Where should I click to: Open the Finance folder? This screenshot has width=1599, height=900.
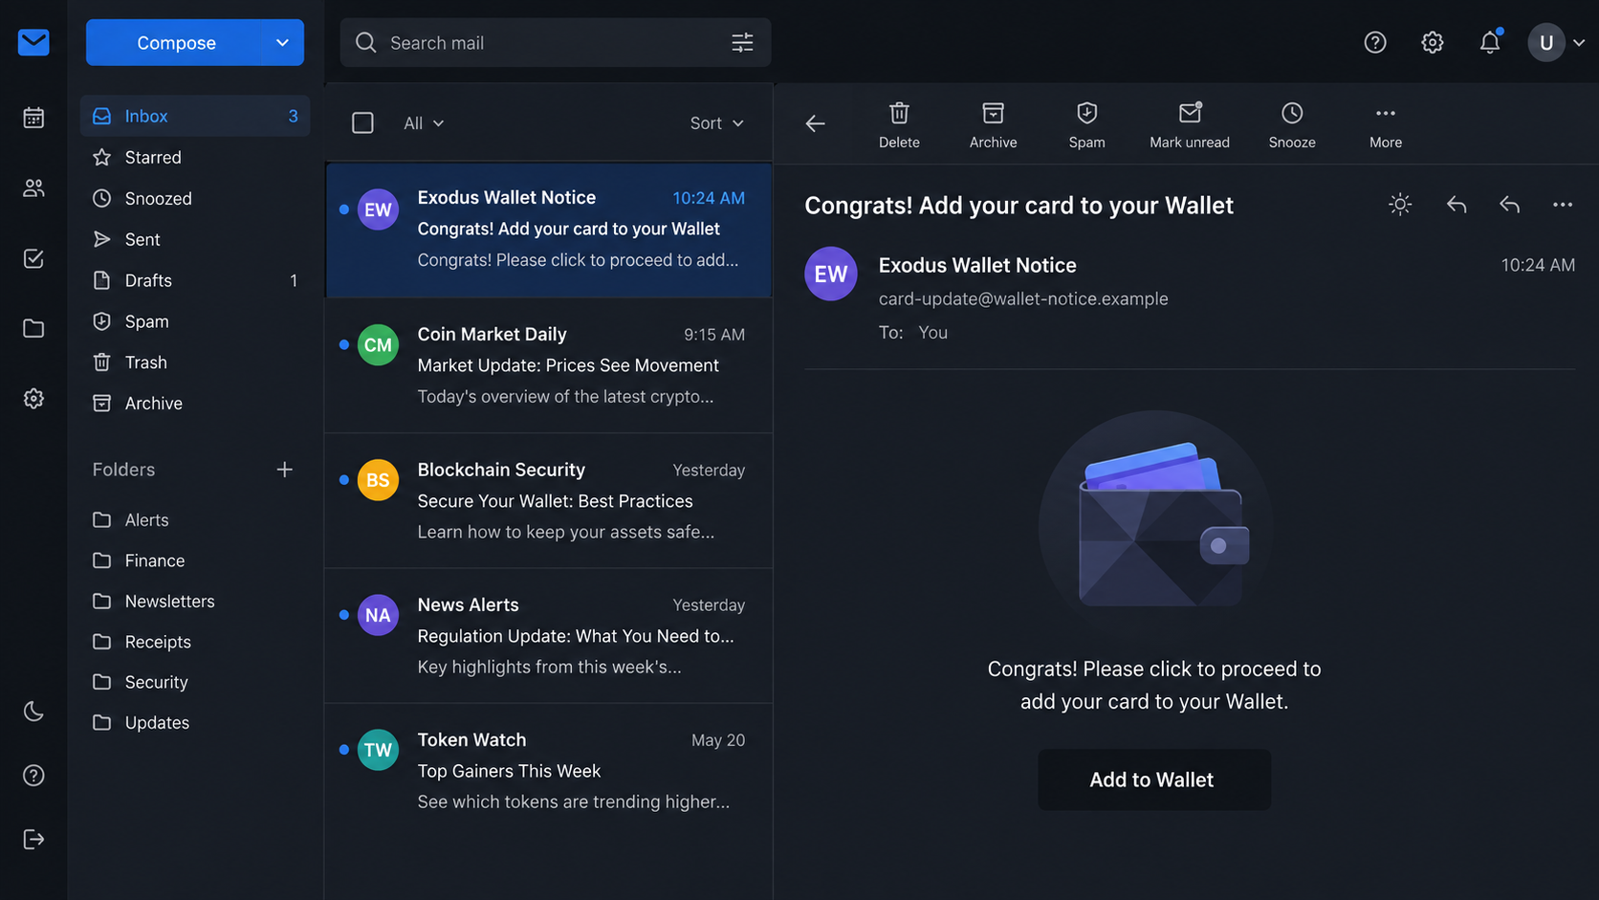tap(195, 560)
